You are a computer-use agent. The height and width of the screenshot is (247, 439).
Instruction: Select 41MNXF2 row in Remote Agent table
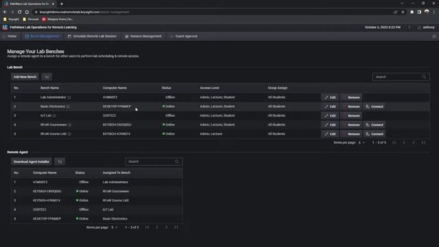tap(97, 183)
